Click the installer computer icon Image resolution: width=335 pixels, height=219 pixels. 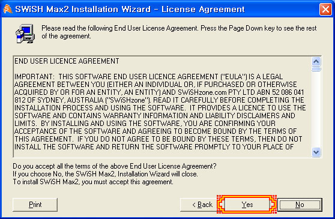coord(25,34)
